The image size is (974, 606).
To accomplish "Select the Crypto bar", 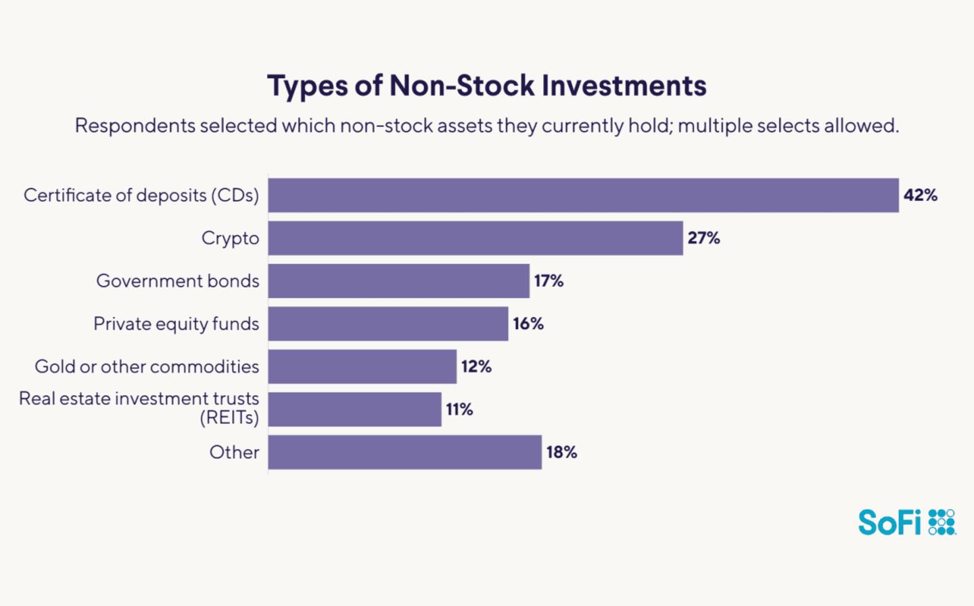I will point(476,238).
